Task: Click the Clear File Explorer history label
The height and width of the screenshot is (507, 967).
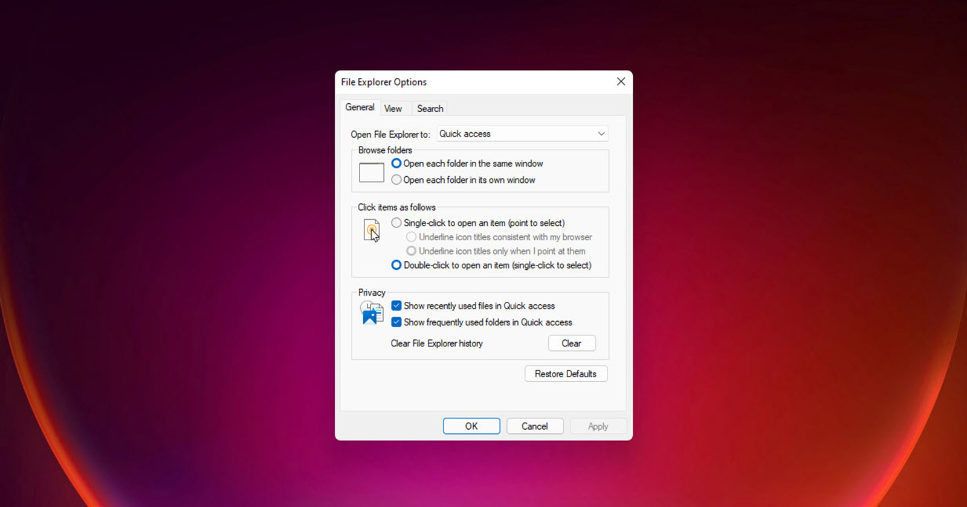Action: (437, 343)
